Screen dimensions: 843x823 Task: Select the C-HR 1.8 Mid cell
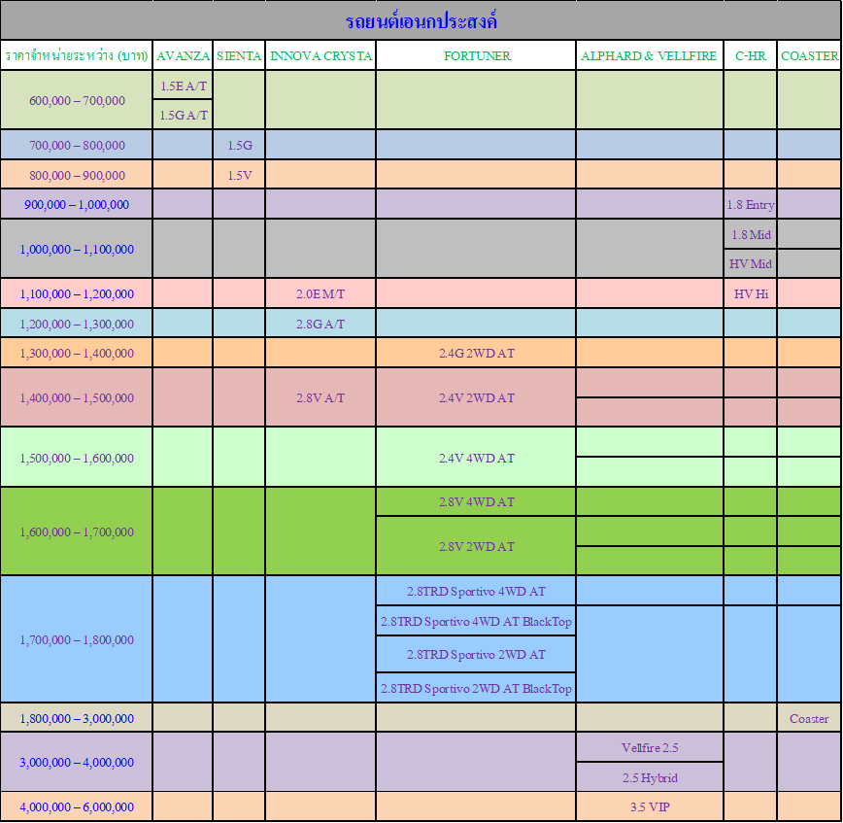[x=751, y=234]
